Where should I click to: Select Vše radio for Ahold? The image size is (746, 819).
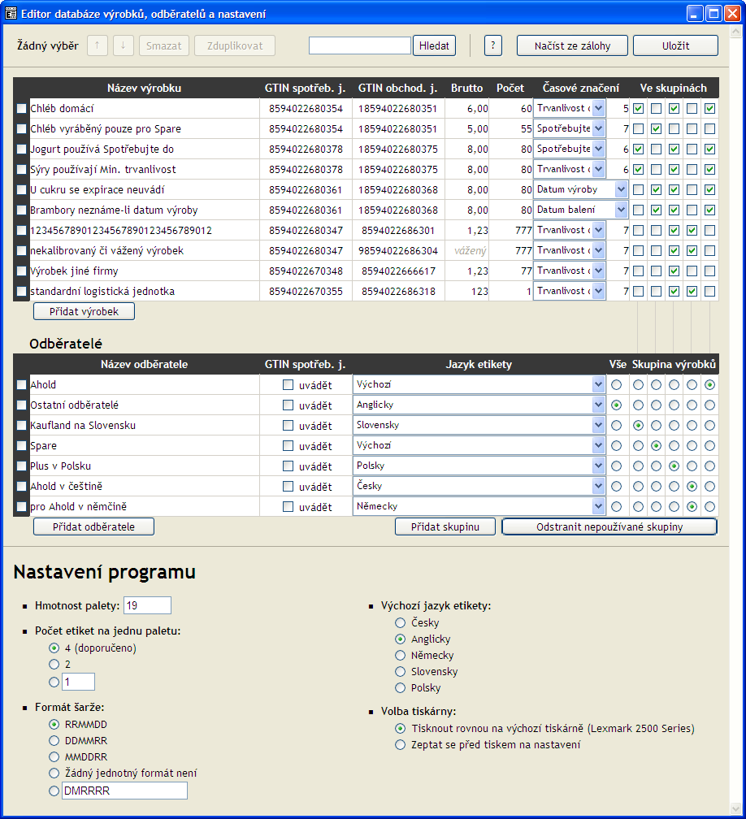click(x=617, y=385)
